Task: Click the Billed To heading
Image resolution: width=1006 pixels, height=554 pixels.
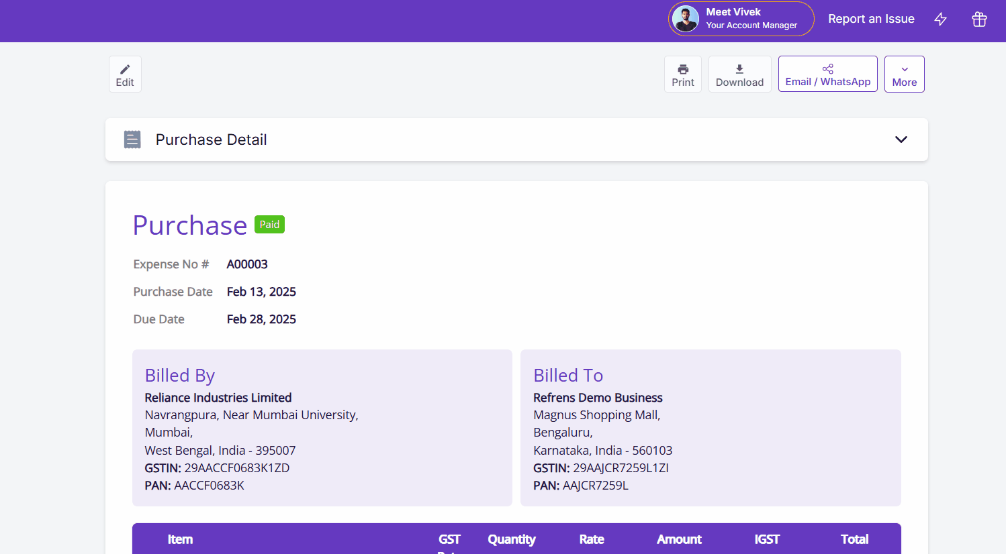Action: point(568,376)
